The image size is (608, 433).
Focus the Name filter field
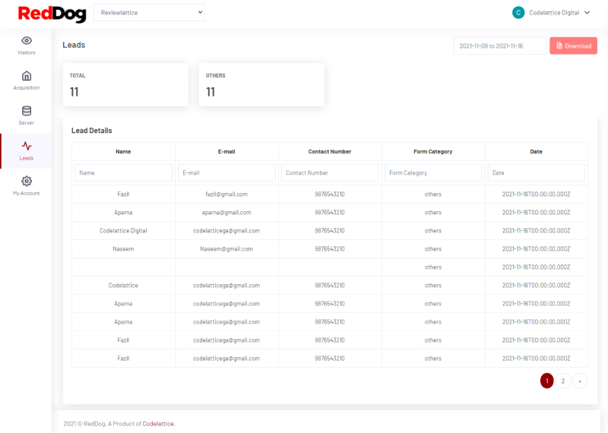click(x=123, y=173)
